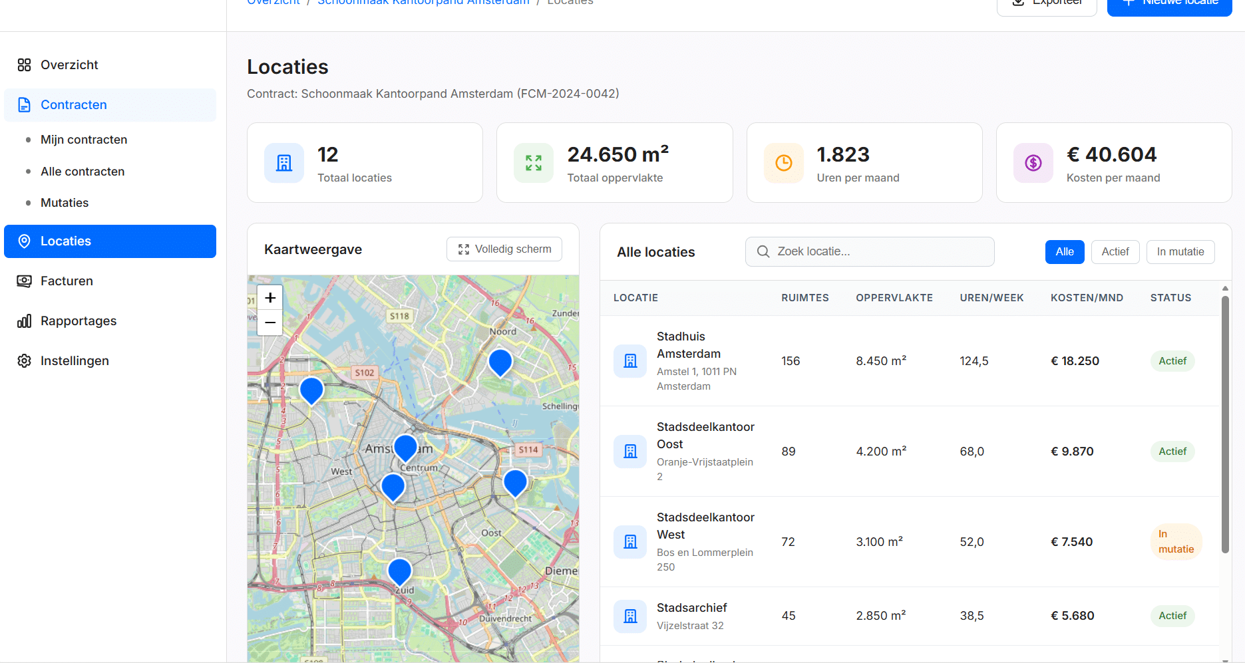Enable the In mutatie filter

pyautogui.click(x=1180, y=251)
